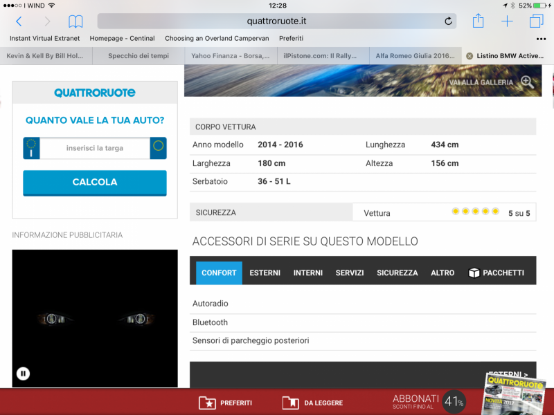Viewport: 554px width, 415px height.
Task: Click the ABBONATI subscription offer
Action: 429,401
